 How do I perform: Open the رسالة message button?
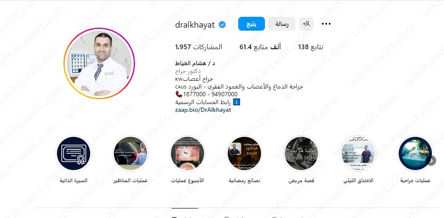282,24
